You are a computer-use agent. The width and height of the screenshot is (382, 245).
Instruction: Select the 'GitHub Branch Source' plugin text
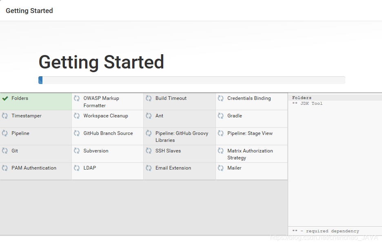pos(108,133)
